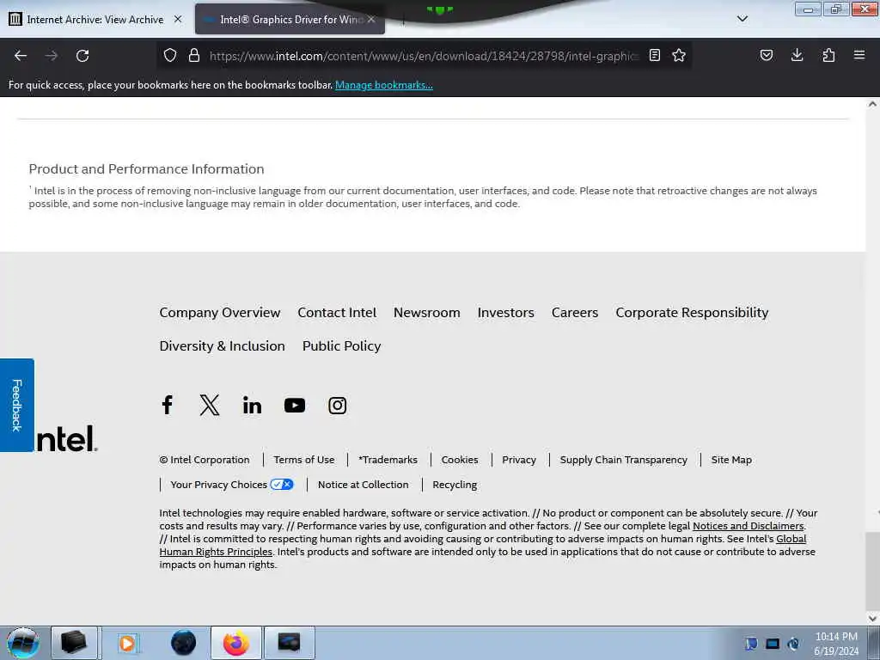Bookmark this page with the star icon

(x=679, y=55)
